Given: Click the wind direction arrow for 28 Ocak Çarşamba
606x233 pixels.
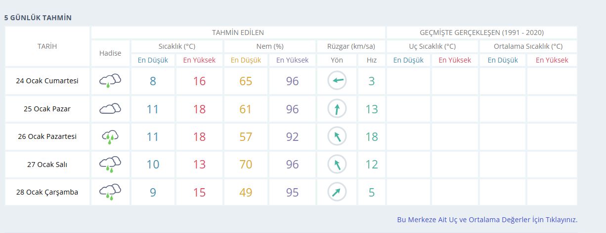Looking at the screenshot, I should [337, 192].
